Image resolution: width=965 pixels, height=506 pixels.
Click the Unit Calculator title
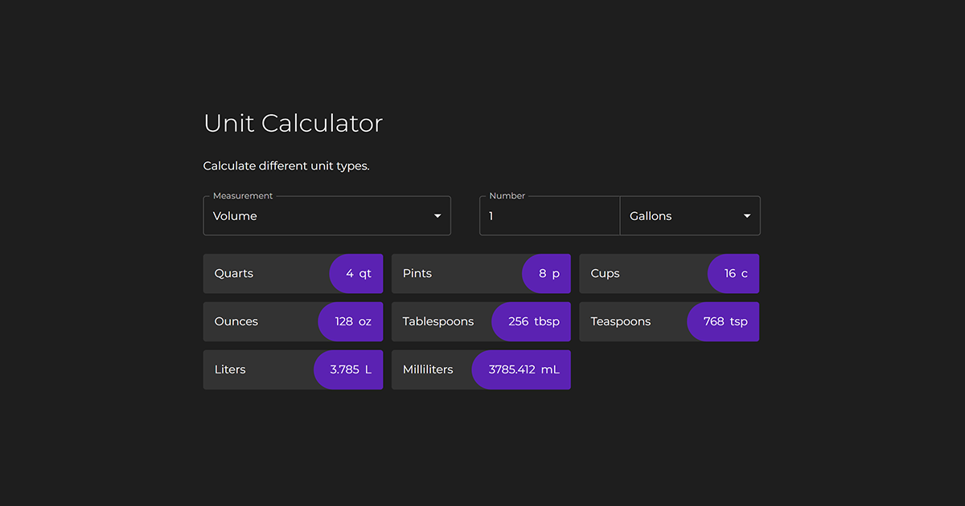[x=293, y=123]
